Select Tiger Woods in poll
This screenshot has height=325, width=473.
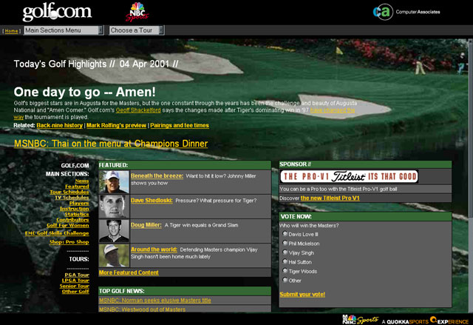[x=285, y=271]
